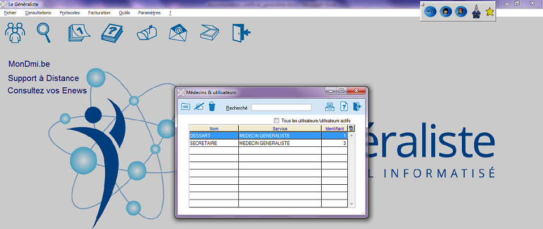This screenshot has width=543, height=229.
Task: Click identifiant 3 in the SECRETAIRE row
Action: pos(335,143)
